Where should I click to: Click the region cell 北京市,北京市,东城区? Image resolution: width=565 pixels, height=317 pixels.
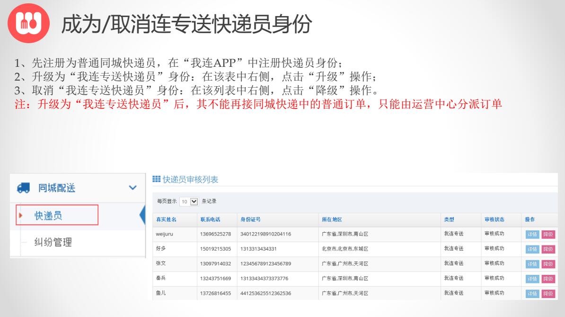coord(345,249)
